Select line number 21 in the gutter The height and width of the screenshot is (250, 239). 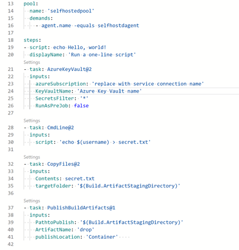pyautogui.click(x=11, y=69)
